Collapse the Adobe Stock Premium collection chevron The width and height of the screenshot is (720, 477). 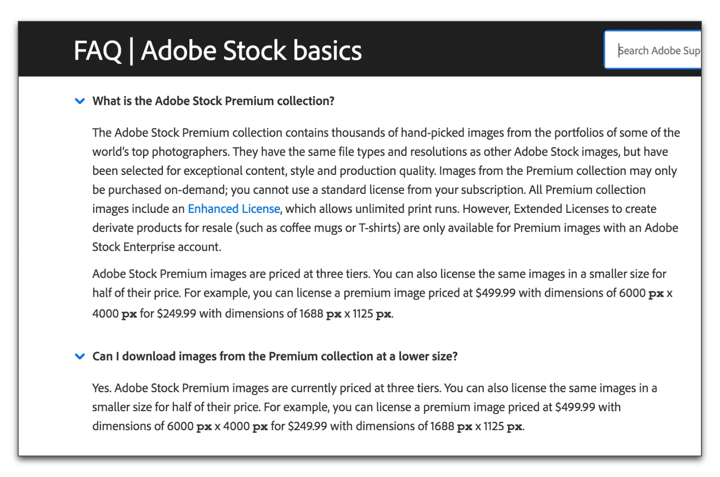(x=80, y=101)
